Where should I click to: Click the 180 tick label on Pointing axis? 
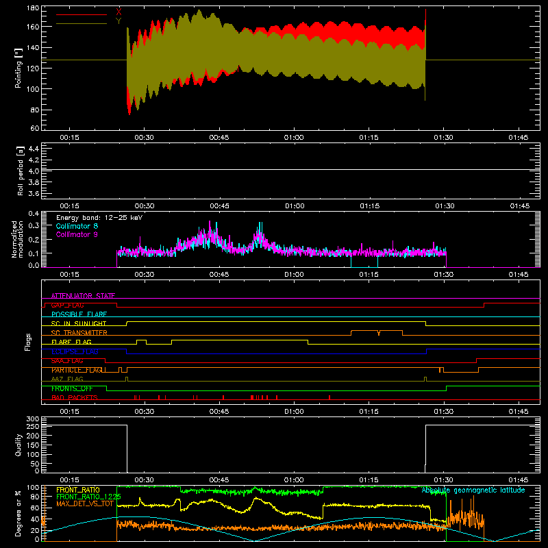[x=32, y=8]
